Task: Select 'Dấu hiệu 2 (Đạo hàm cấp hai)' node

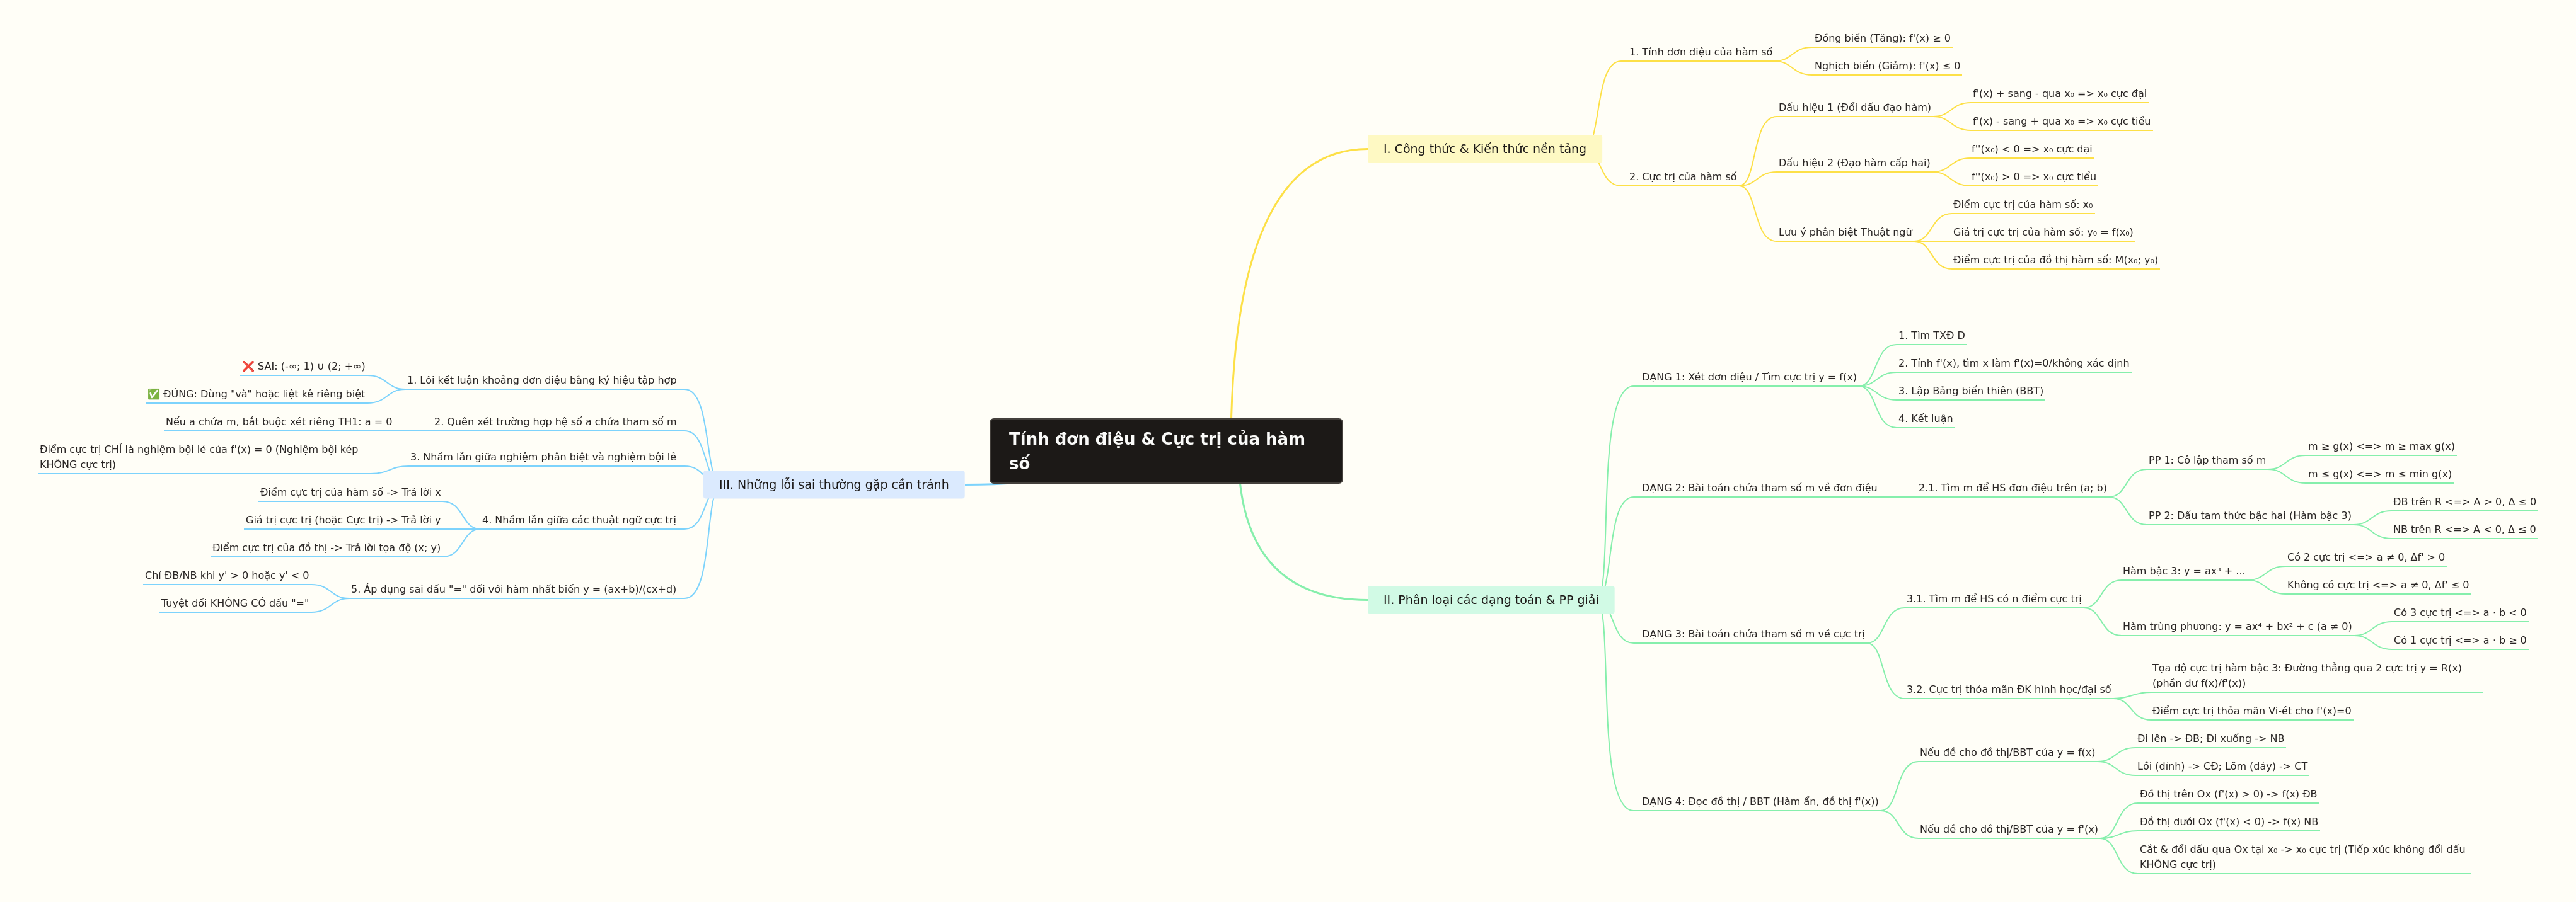Action: coord(1854,163)
